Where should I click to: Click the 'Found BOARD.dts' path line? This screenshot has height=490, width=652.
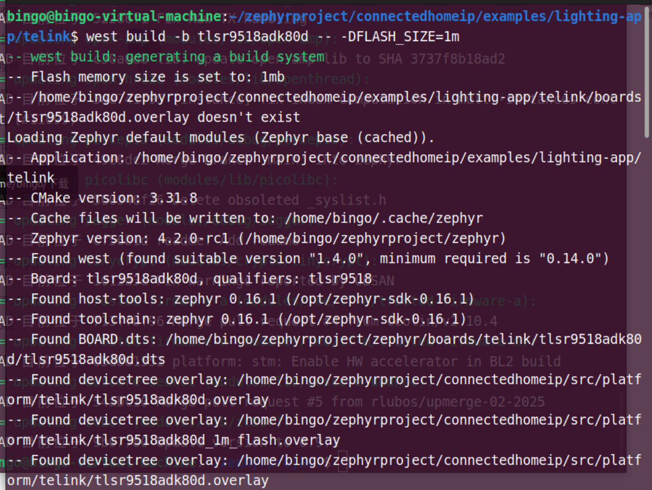click(x=324, y=349)
